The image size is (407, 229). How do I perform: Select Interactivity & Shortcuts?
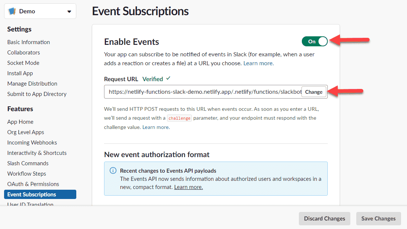point(37,153)
